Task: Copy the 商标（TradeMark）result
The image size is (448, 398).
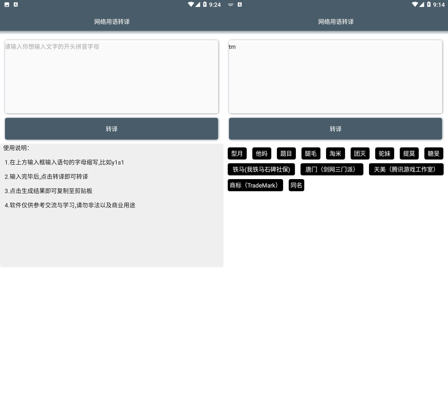Action: (x=255, y=185)
